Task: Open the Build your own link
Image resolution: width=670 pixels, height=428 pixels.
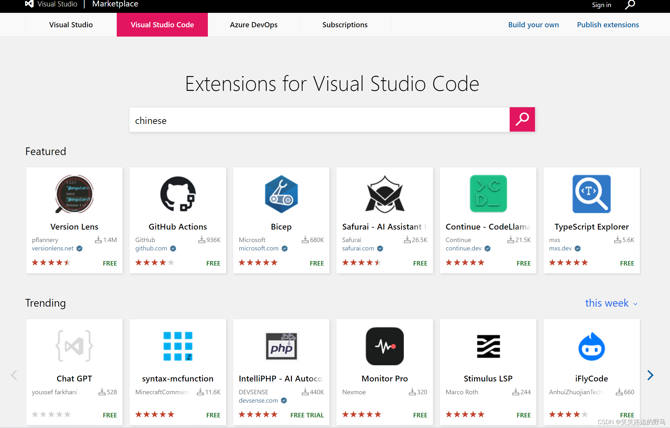Action: coord(533,25)
